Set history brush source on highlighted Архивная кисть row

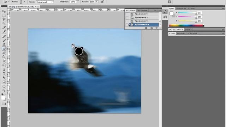[x=127, y=25]
